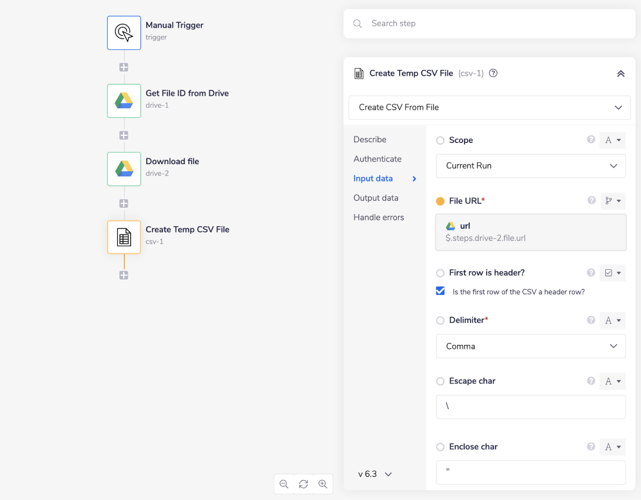Expand the v 6.3 version selector
Image resolution: width=641 pixels, height=500 pixels.
[x=375, y=474]
